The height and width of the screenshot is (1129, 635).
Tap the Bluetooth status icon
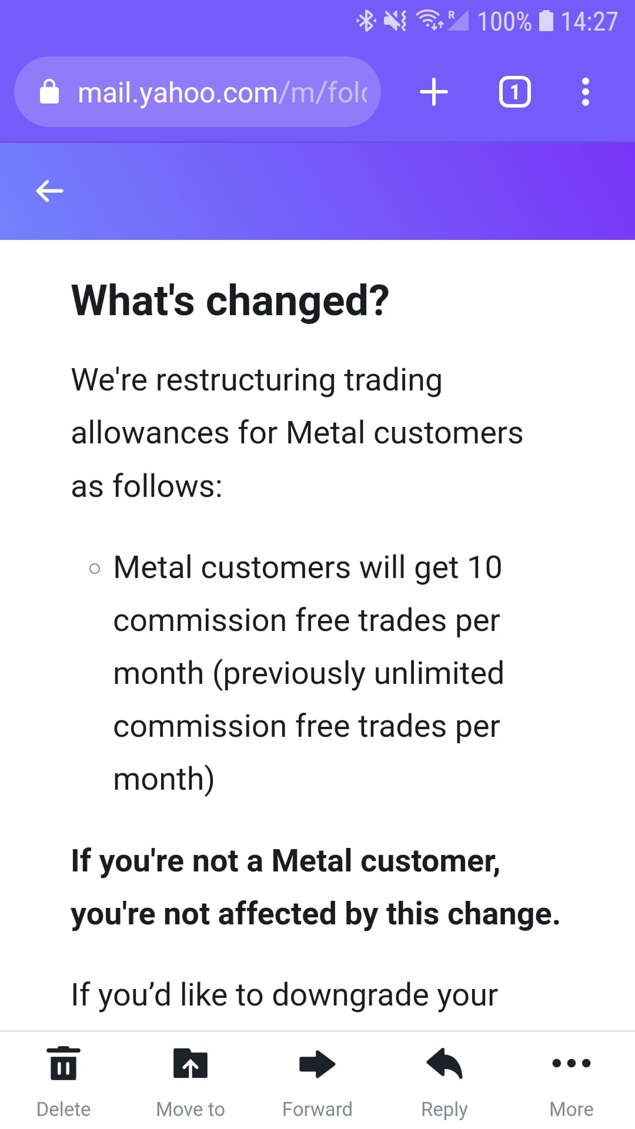(x=366, y=21)
